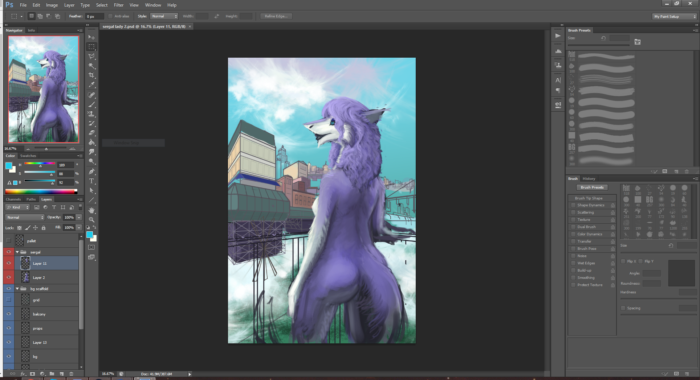The height and width of the screenshot is (380, 700).
Task: Toggle Quick Mask mode icon
Action: point(91,247)
